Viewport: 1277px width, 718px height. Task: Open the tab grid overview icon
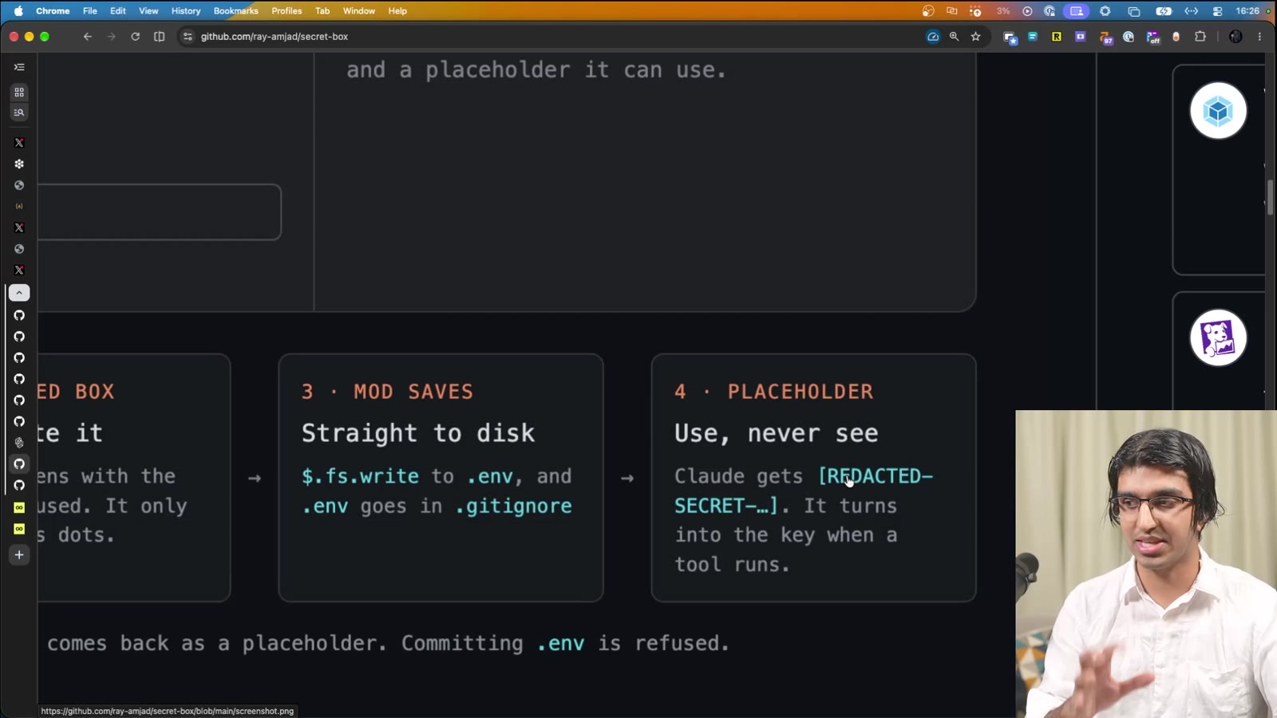coord(19,93)
